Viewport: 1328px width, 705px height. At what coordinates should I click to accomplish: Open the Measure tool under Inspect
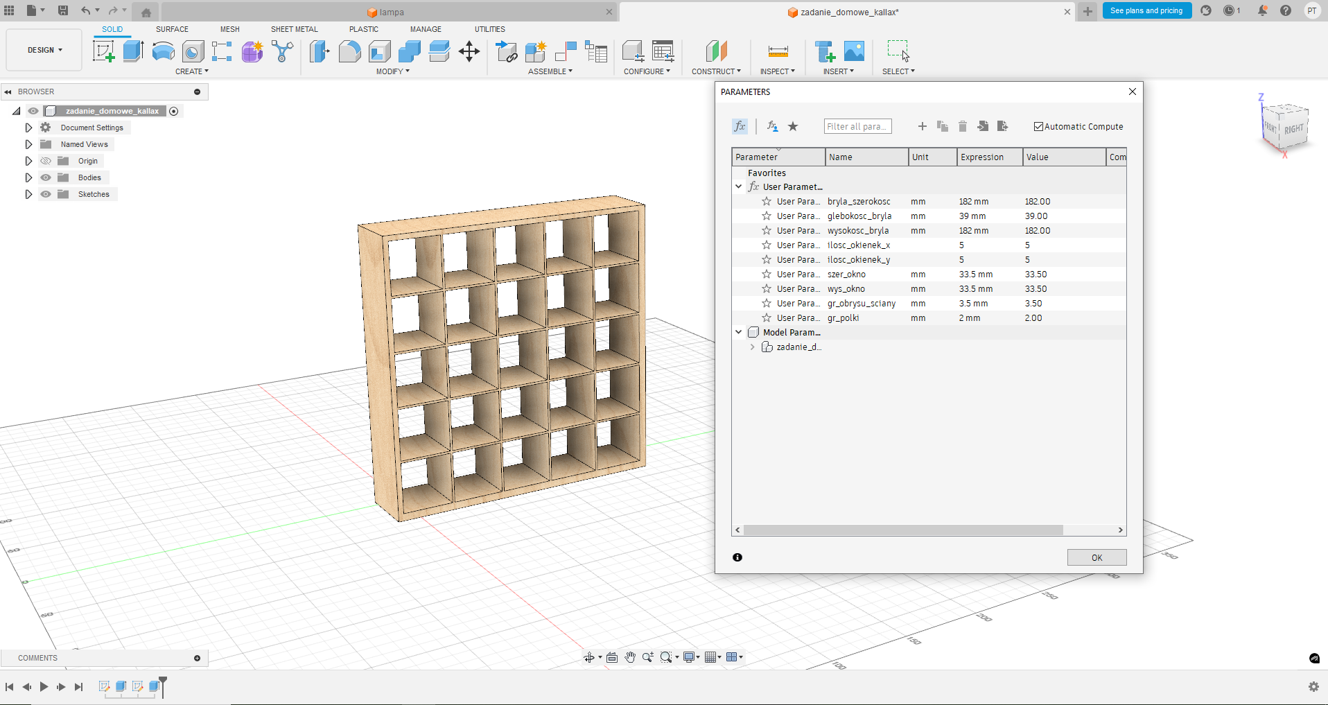click(778, 51)
